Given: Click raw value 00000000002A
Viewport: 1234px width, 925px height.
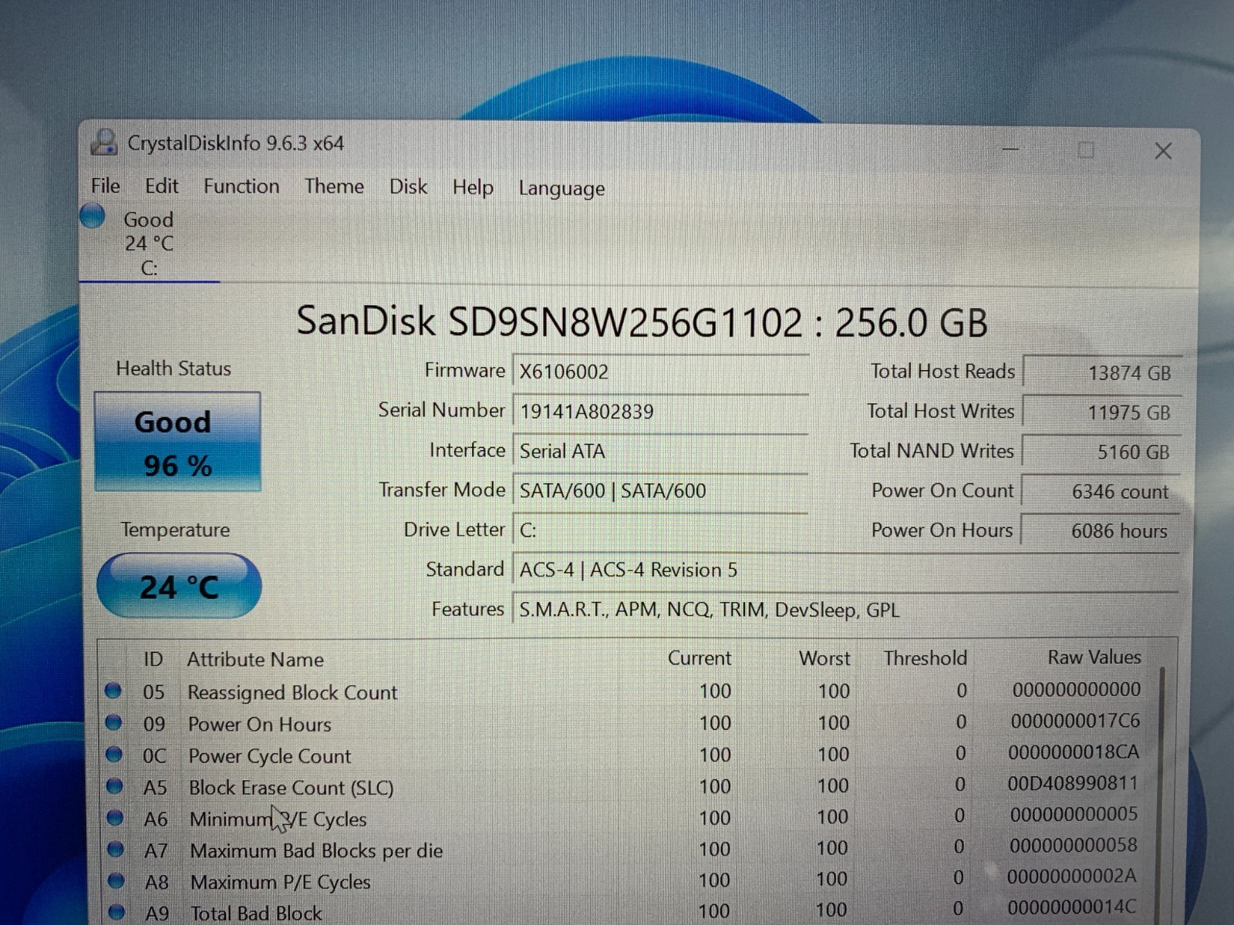Looking at the screenshot, I should [x=1072, y=876].
